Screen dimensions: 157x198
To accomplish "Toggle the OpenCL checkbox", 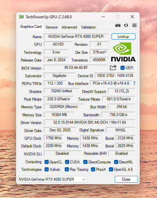I will [x=46, y=162].
